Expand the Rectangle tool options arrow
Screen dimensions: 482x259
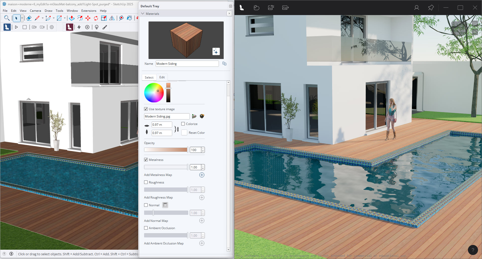65,18
